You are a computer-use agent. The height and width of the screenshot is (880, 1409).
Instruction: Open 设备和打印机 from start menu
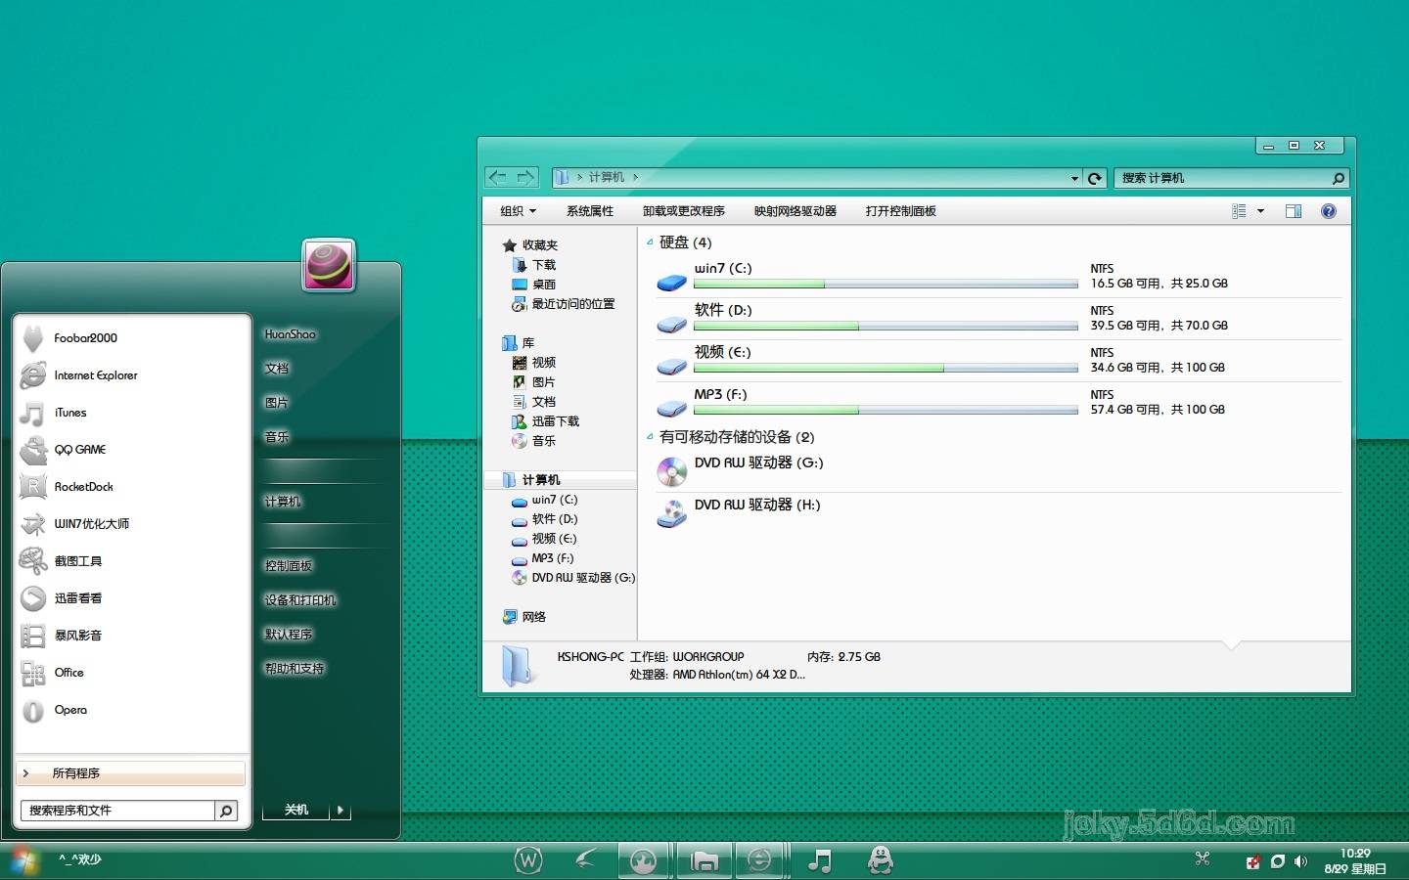click(x=300, y=600)
